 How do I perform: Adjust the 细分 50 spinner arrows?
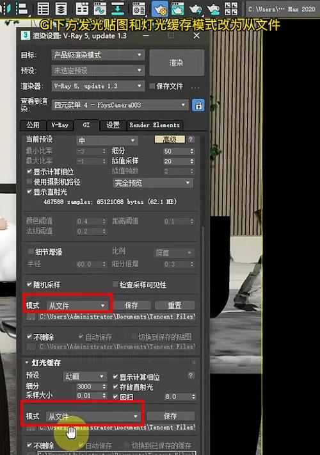[x=191, y=151]
